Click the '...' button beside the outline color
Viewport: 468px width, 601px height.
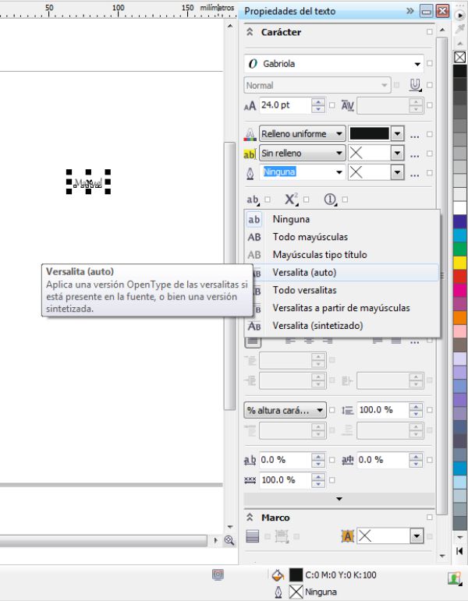pyautogui.click(x=414, y=172)
